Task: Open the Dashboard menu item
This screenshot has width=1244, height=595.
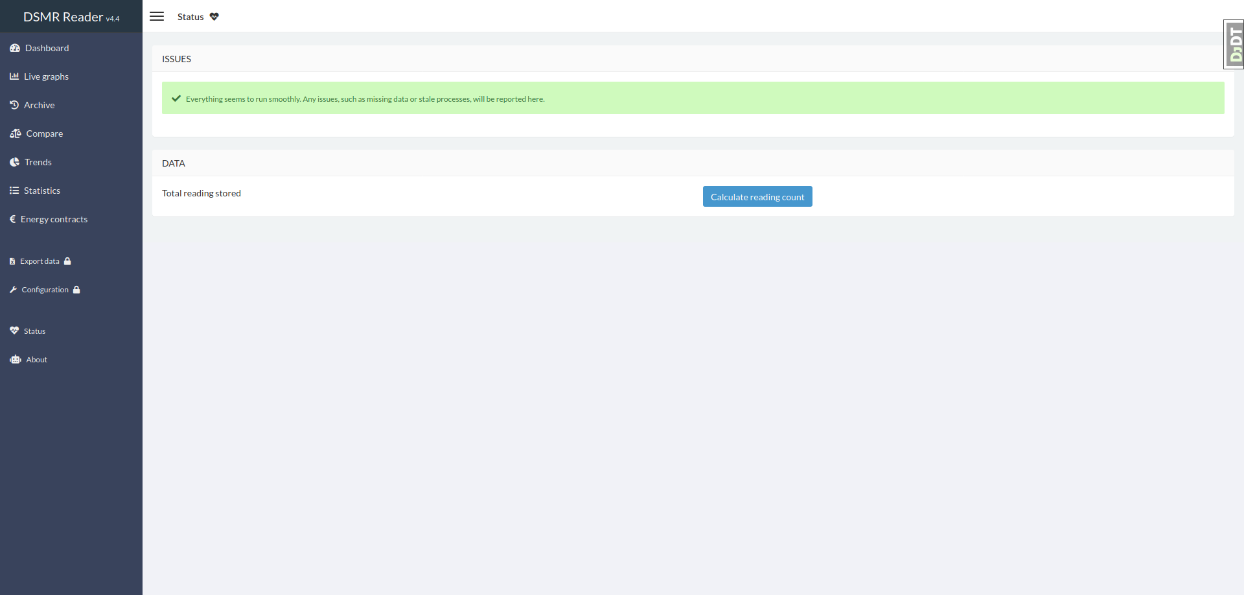Action: click(x=71, y=48)
